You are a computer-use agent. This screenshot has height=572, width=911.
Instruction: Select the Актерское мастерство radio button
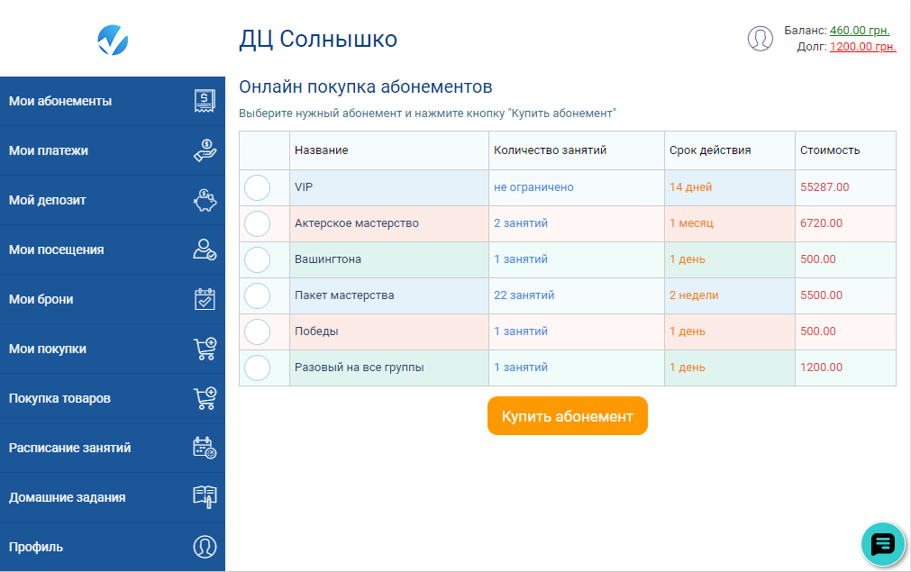258,223
